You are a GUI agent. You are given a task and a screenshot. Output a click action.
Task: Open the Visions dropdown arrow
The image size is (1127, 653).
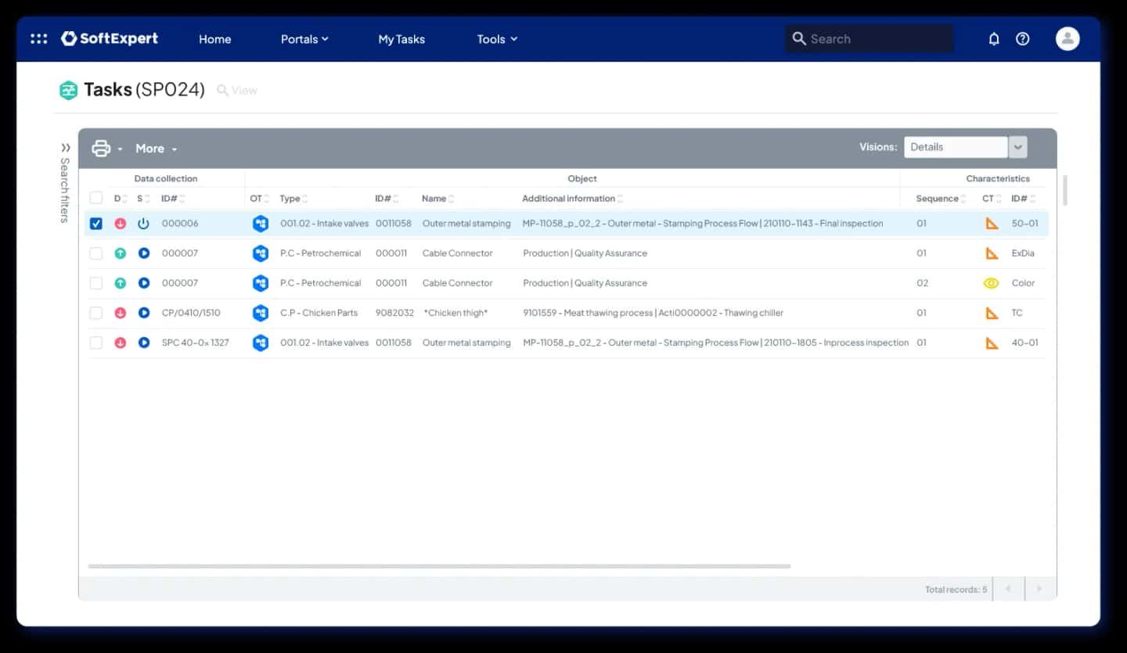point(1017,147)
